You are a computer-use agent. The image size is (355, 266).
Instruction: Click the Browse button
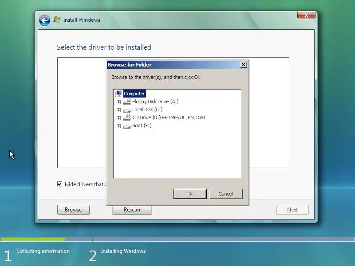coord(73,210)
